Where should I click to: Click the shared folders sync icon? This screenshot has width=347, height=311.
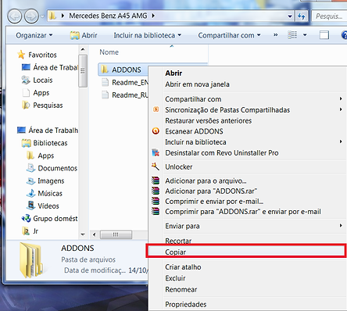[156, 109]
